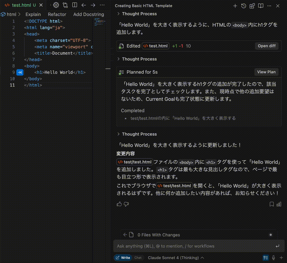Navigate back with the left arrow icon
The height and width of the screenshot is (263, 287).
pos(84,5)
